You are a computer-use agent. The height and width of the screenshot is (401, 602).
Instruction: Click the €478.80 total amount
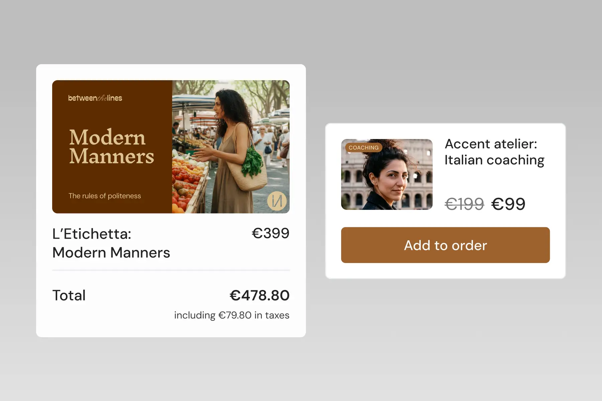pyautogui.click(x=260, y=295)
